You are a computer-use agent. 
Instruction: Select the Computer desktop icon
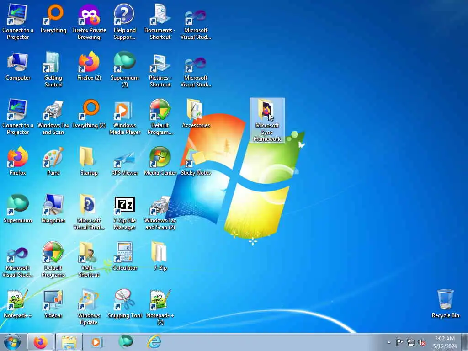pyautogui.click(x=18, y=66)
